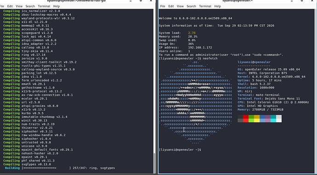This screenshot has height=175, width=317.
Task: Click the 'GPU: Intel HD Graphics' line
Action: coord(258,106)
